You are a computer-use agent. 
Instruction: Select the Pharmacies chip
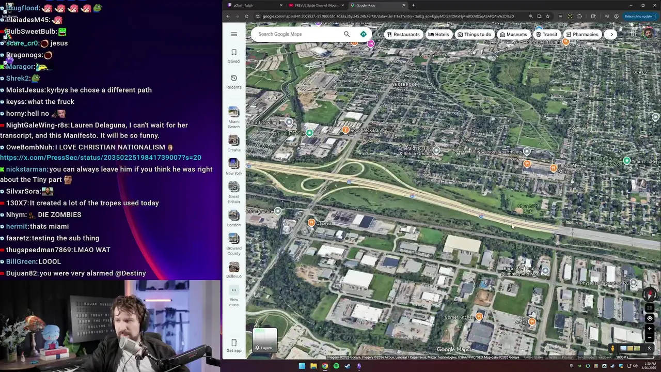(x=582, y=35)
